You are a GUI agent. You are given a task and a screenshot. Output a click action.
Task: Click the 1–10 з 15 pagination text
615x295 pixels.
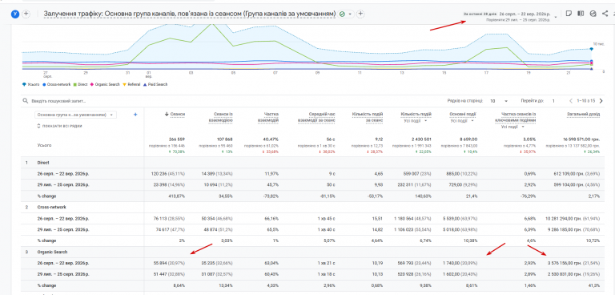click(586, 101)
